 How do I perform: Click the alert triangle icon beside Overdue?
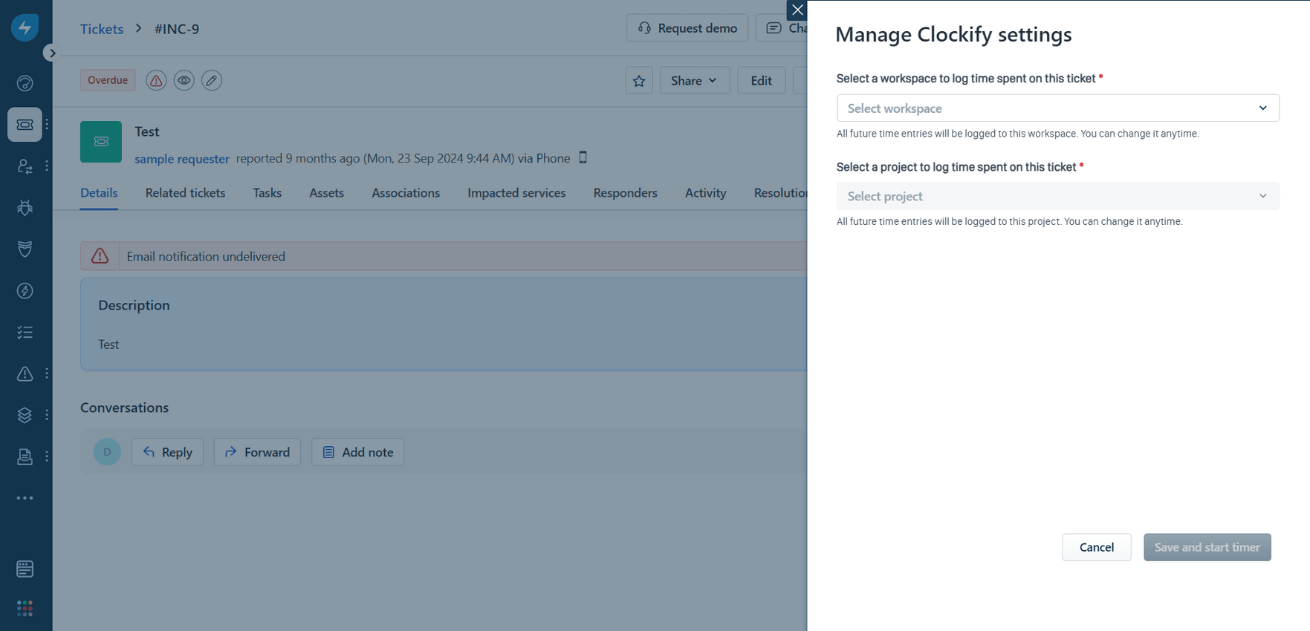[x=156, y=80]
